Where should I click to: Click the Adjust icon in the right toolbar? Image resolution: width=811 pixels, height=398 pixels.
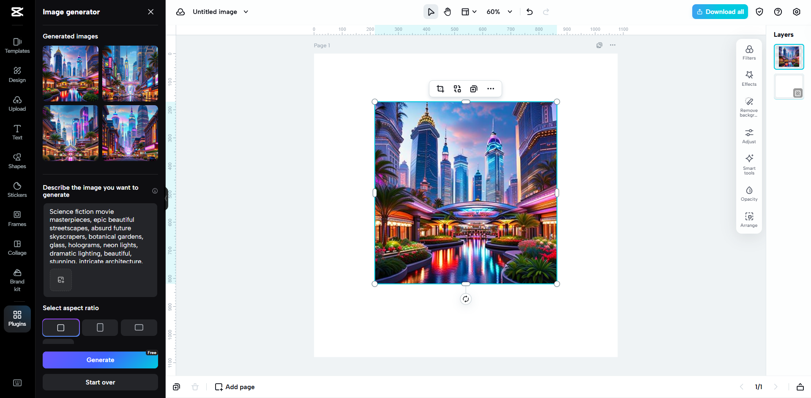click(x=748, y=136)
